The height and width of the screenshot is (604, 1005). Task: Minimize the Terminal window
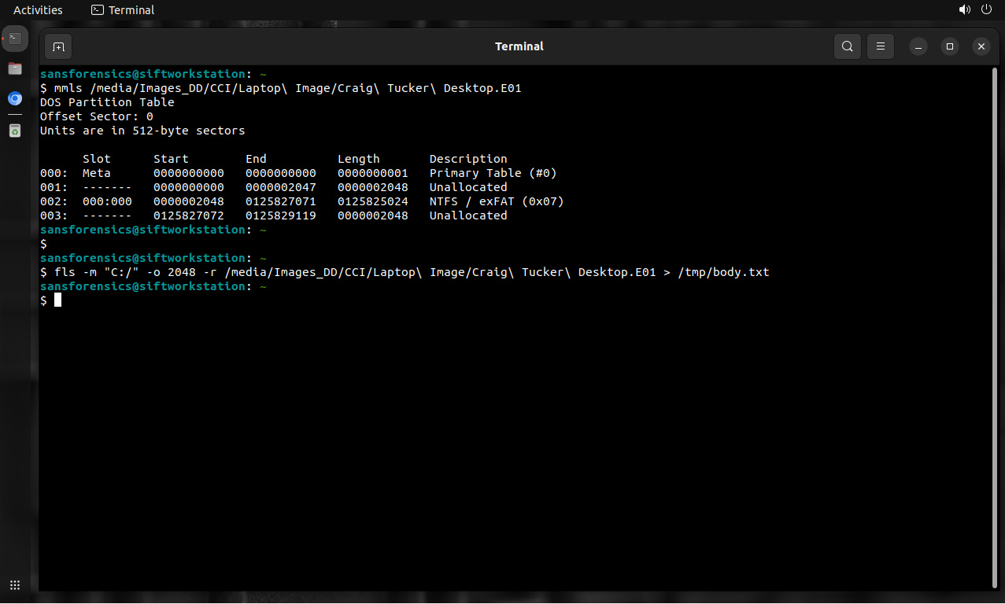(918, 46)
